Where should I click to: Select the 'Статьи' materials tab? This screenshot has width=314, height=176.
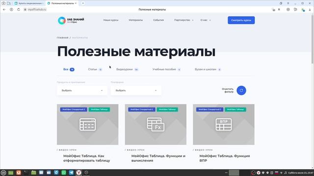click(95, 69)
